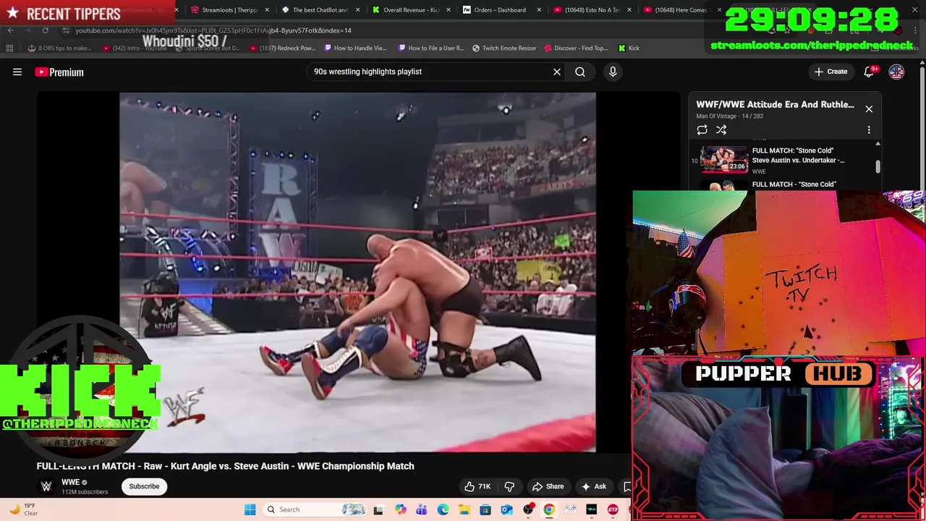Open File Explorer from the taskbar
The width and height of the screenshot is (926, 521).
(464, 509)
